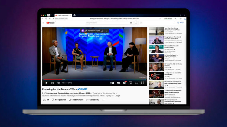Image resolution: width=227 pixels, height=127 pixels.
Task: Play the video
Action: pos(46,83)
